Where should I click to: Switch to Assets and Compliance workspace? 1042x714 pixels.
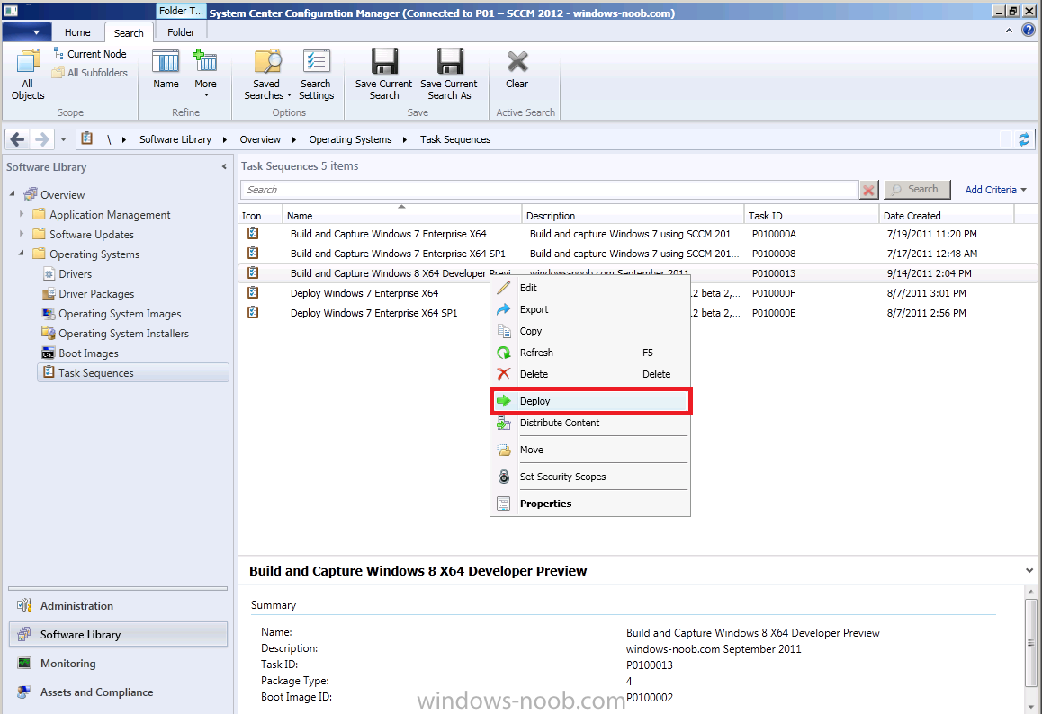118,692
